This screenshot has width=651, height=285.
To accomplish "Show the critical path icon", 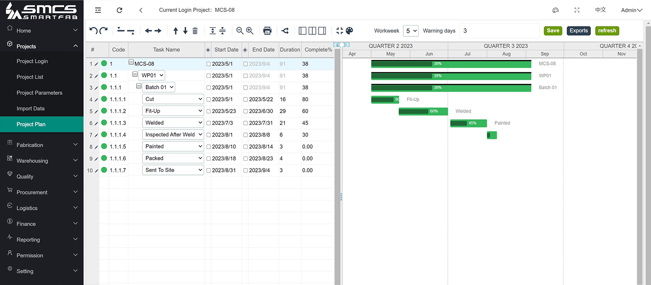I will click(x=285, y=31).
